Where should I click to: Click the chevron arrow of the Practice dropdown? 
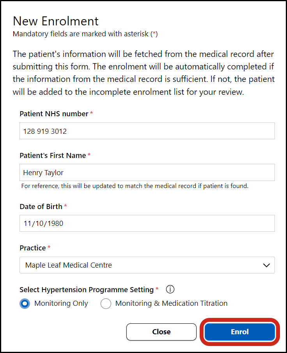tap(266, 265)
